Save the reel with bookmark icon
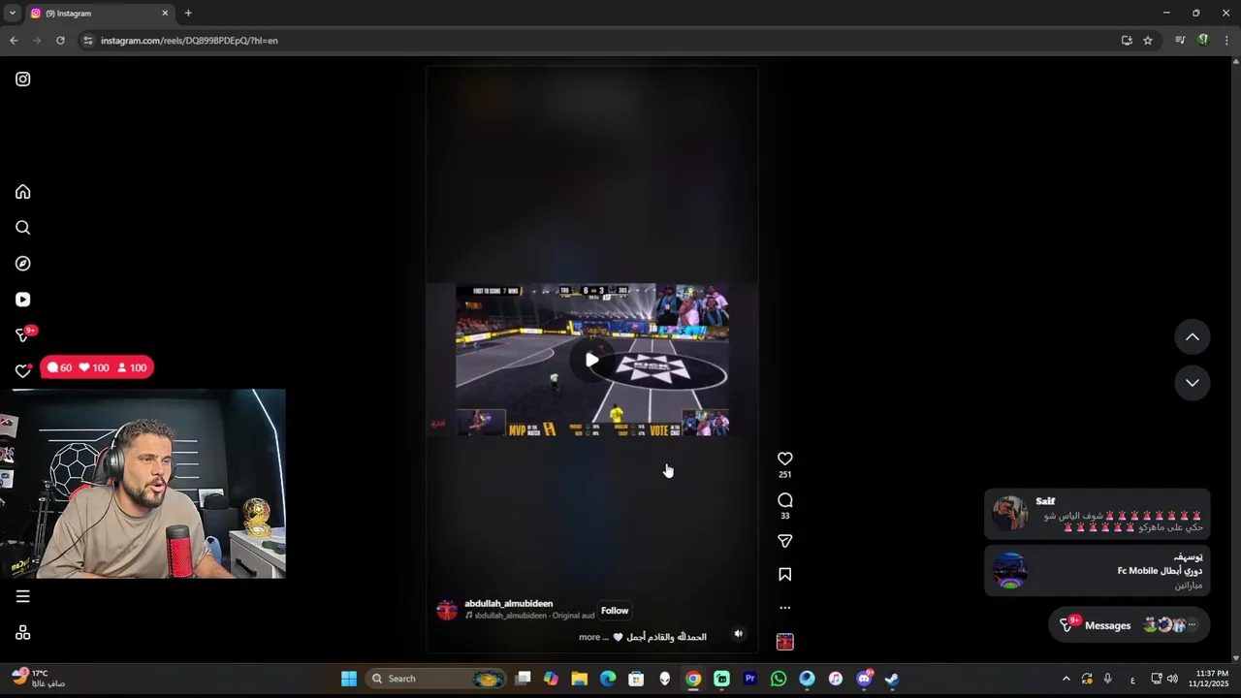The image size is (1241, 698). (785, 575)
